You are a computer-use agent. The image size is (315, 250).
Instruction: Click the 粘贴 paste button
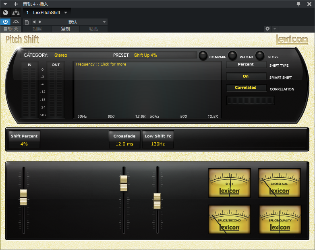93,29
